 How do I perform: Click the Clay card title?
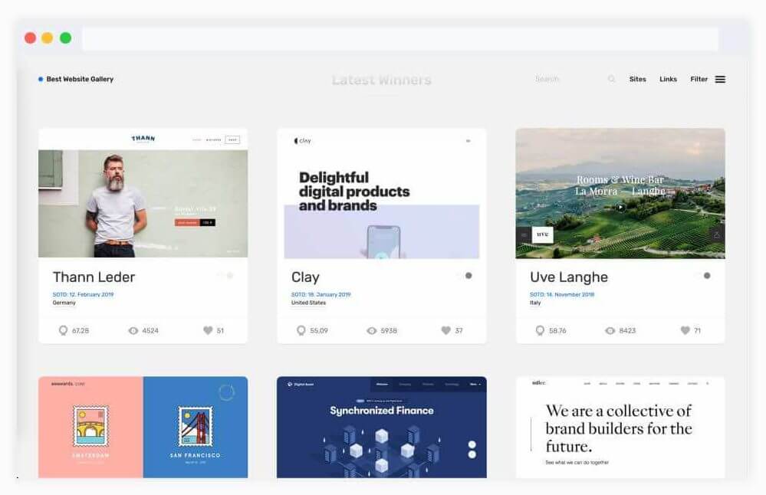click(305, 277)
